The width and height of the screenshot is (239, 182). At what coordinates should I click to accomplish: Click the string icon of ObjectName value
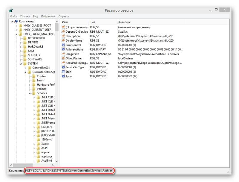pyautogui.click(x=63, y=58)
